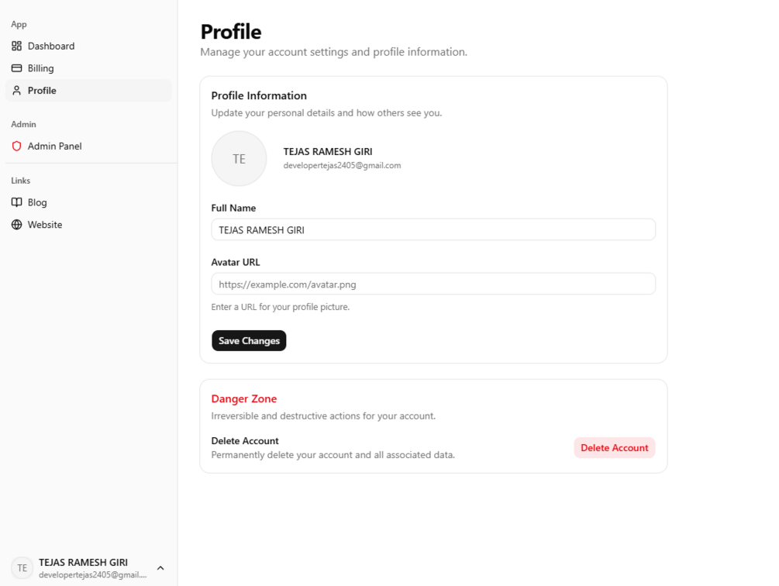Select the Profile menu item label
Viewport: 779px width, 586px height.
(x=42, y=91)
